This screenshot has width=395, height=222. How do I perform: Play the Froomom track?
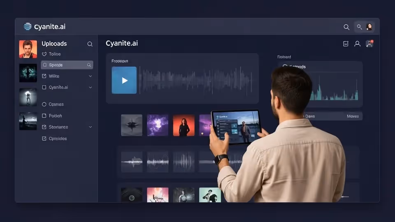click(x=124, y=80)
